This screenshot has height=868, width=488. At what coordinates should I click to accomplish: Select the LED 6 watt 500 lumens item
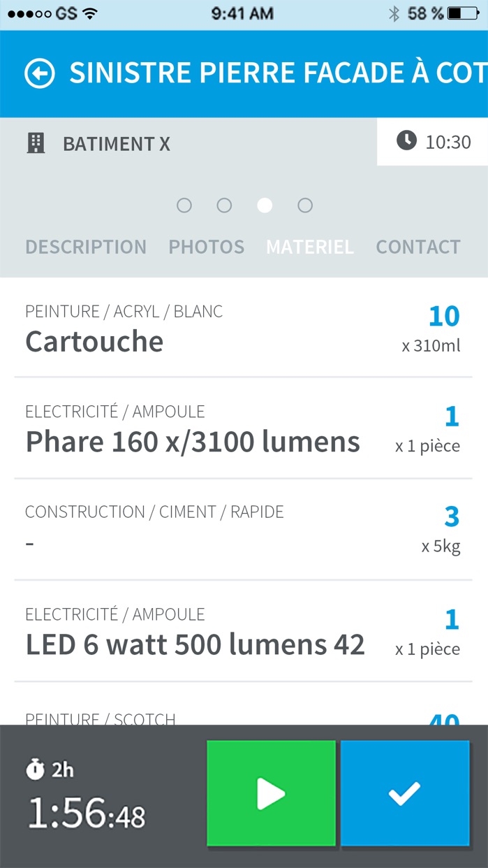pos(244,631)
